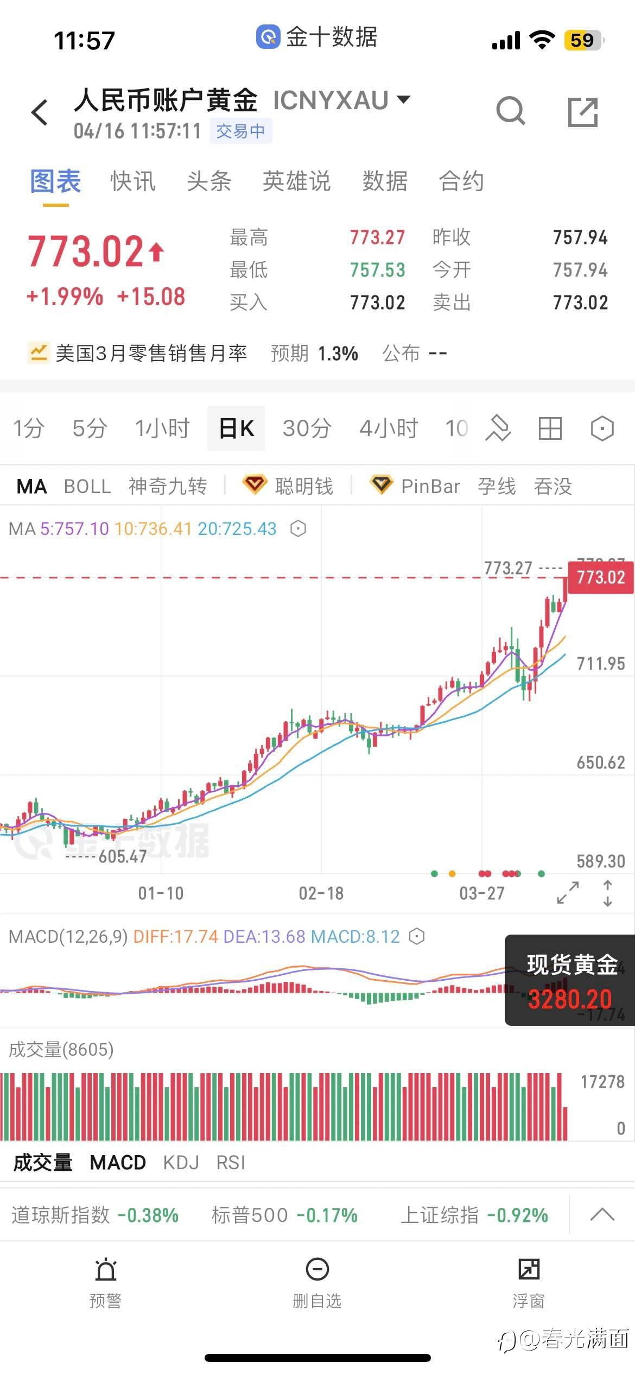Tap the smart-money diamond icon beside 聪明钱
Viewport: 635px width, 1375px height.
click(x=255, y=484)
